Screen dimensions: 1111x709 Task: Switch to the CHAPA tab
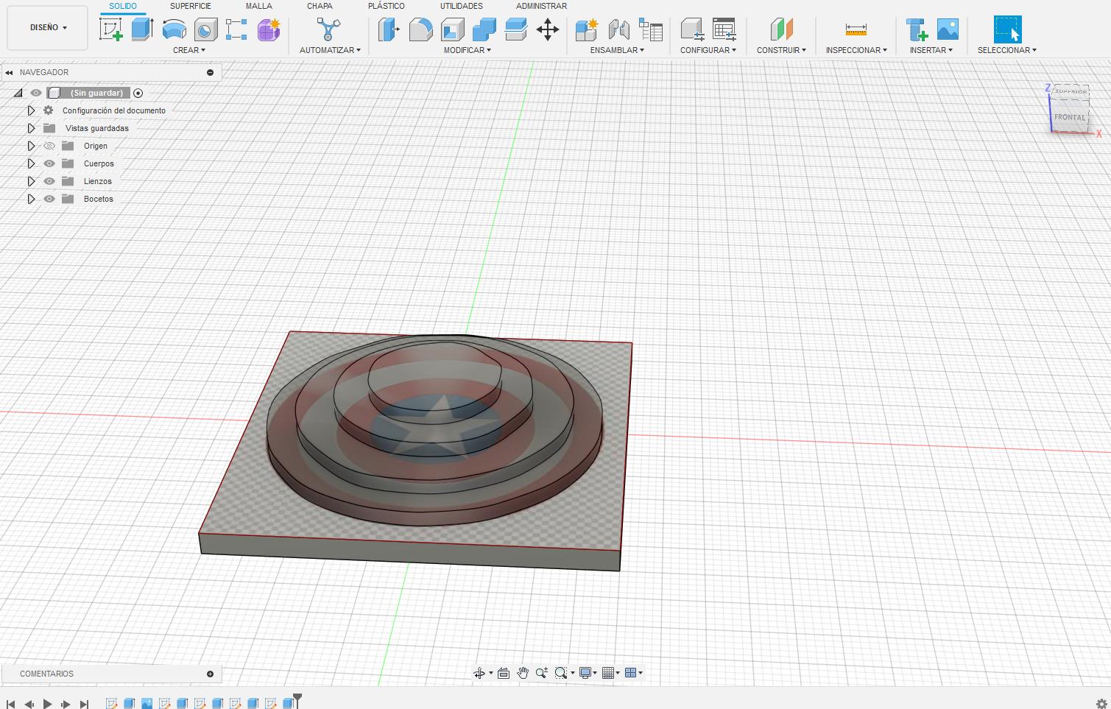[320, 6]
